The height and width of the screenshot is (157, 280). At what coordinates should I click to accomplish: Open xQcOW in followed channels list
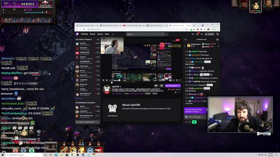click(87, 44)
